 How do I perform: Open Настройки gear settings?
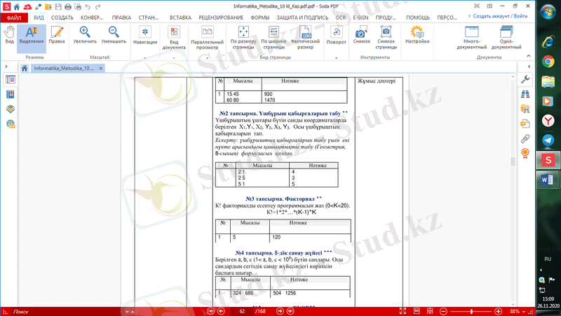(x=417, y=34)
